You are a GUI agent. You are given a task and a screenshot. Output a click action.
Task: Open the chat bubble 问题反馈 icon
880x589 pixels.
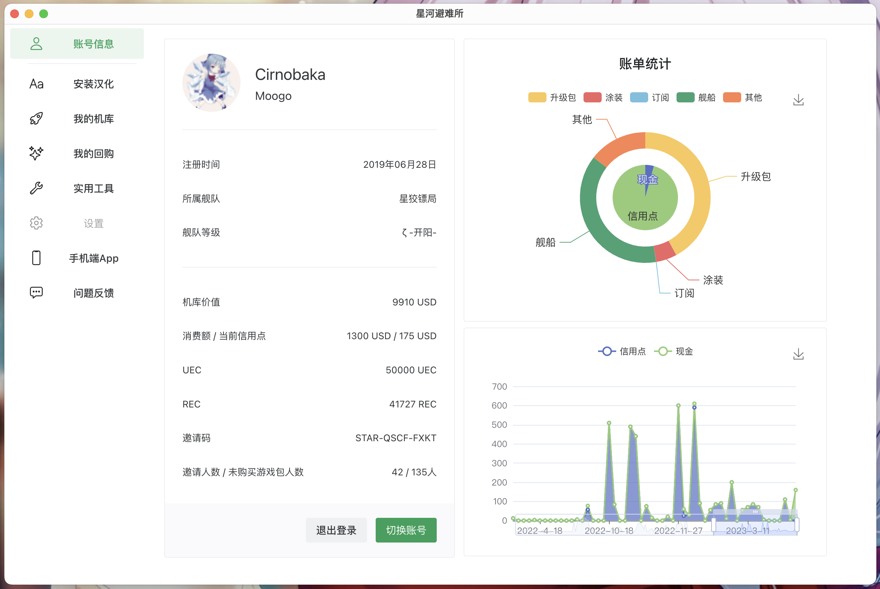tap(36, 293)
